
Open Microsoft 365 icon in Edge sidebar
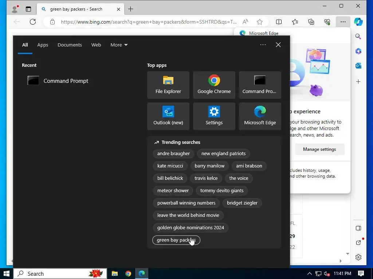coord(358,51)
